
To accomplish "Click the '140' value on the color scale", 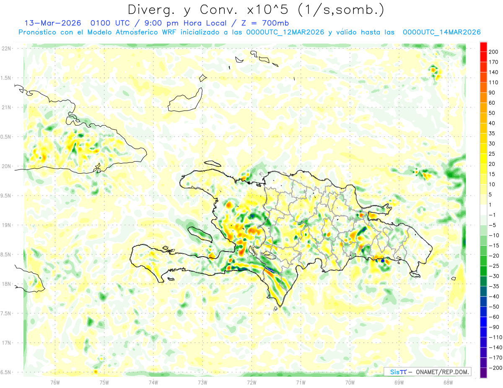I will [x=494, y=72].
